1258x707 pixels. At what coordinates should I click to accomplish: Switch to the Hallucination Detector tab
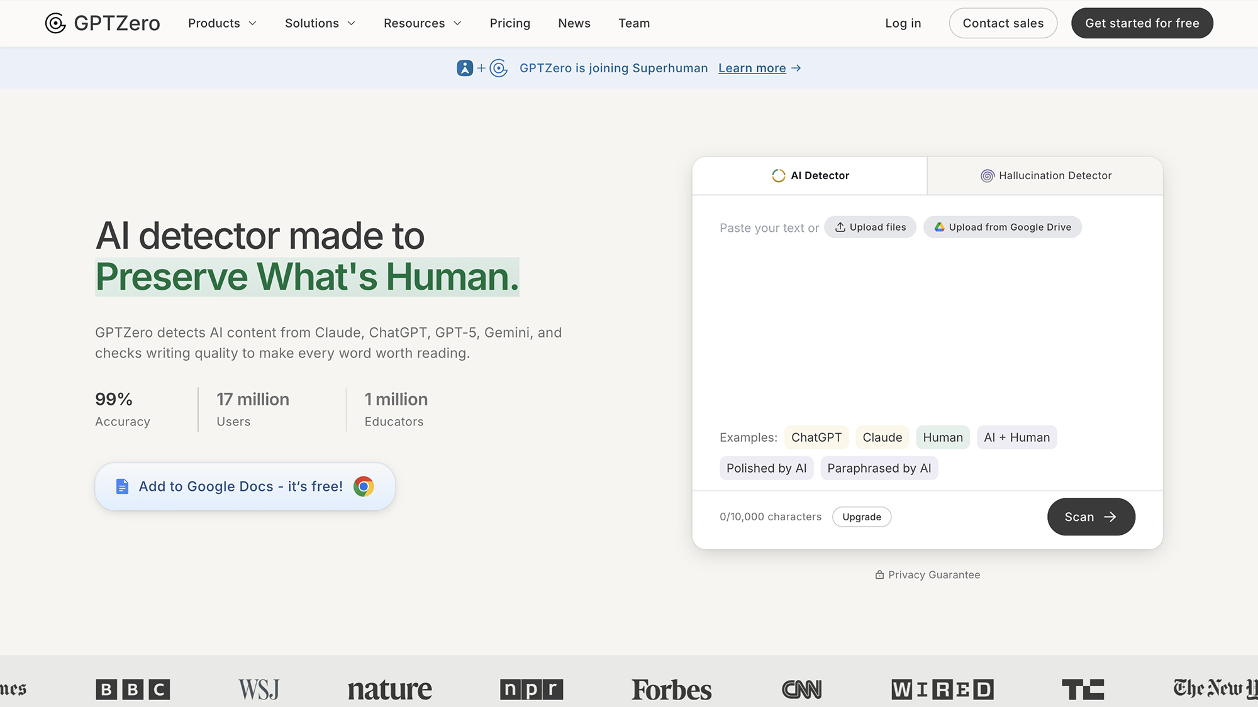(1045, 175)
